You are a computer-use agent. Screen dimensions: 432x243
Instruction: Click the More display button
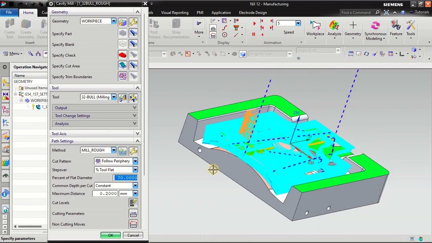click(199, 28)
